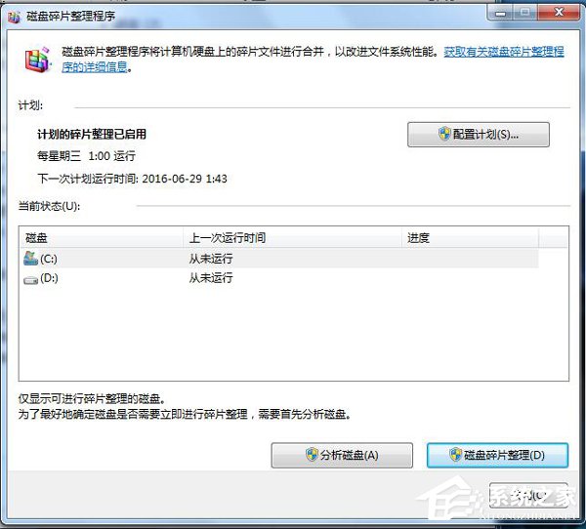This screenshot has width=586, height=529.
Task: Close window with title bar X
Action: 559,13
